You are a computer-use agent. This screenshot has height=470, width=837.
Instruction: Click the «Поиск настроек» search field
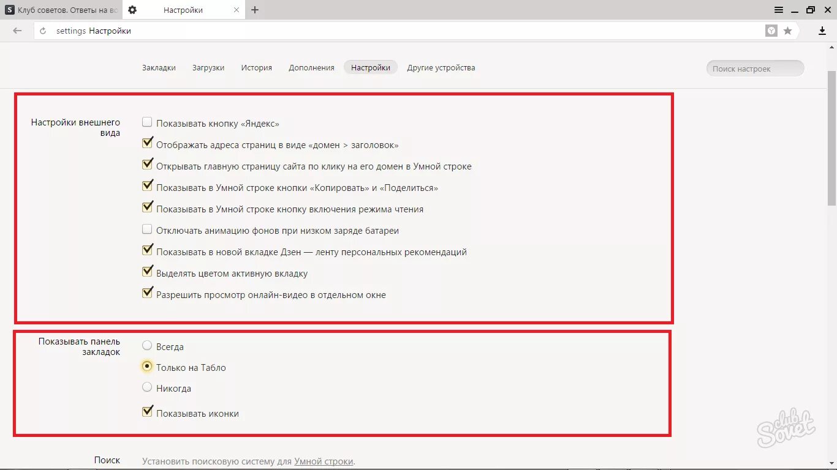[x=755, y=69]
